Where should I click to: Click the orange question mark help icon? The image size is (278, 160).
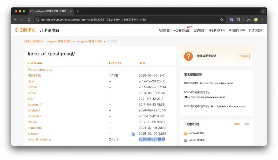[188, 56]
